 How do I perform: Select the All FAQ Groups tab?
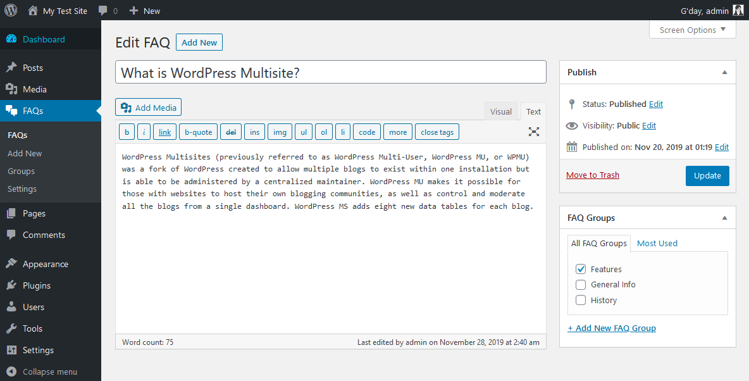pyautogui.click(x=599, y=243)
